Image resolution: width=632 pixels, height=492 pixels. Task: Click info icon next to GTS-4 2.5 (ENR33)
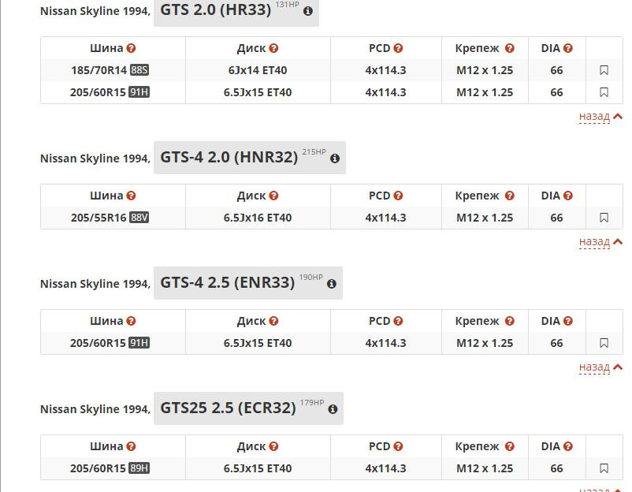point(332,284)
